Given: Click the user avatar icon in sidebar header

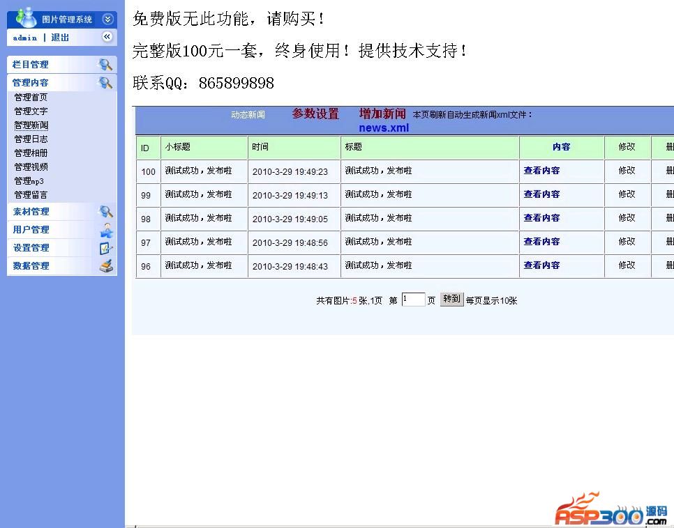Looking at the screenshot, I should [26, 17].
